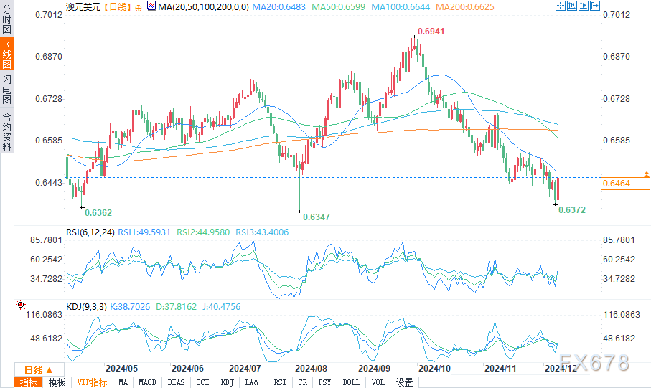Click the orange price alert marker
This screenshot has width=651, height=388.
point(647,175)
